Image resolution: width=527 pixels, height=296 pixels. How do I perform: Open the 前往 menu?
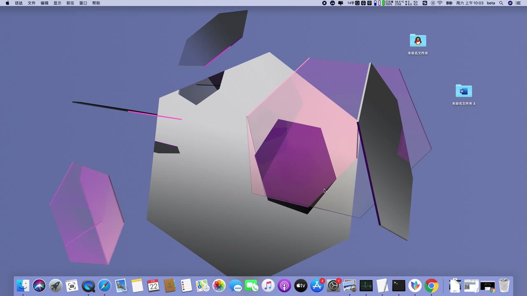[x=70, y=3]
